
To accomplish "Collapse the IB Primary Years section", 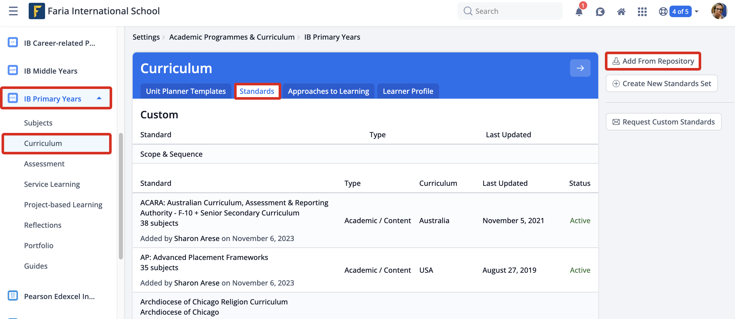I will [x=99, y=98].
